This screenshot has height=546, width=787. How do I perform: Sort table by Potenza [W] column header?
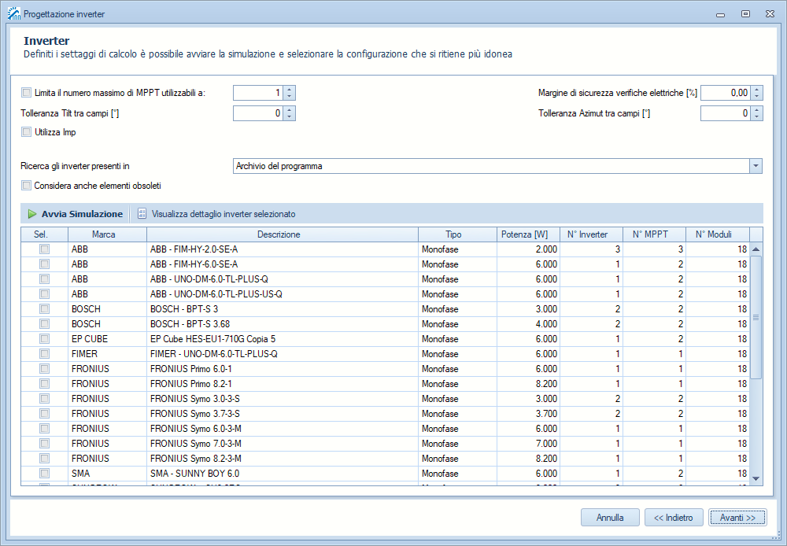click(524, 234)
